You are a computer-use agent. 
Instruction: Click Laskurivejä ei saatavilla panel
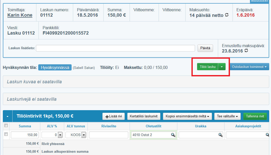136,99
